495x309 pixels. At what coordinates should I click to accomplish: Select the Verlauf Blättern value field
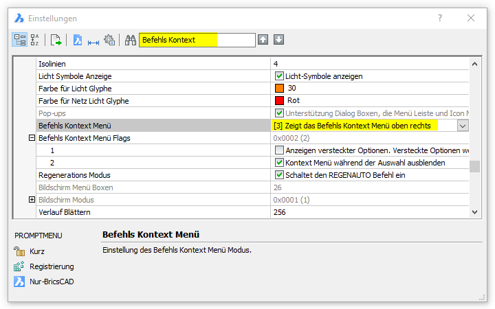pos(368,212)
